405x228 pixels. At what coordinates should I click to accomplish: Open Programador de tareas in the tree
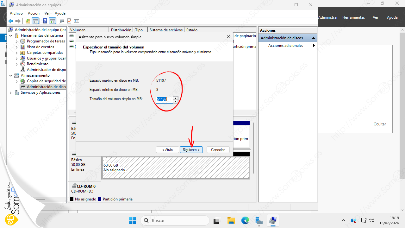(46, 41)
